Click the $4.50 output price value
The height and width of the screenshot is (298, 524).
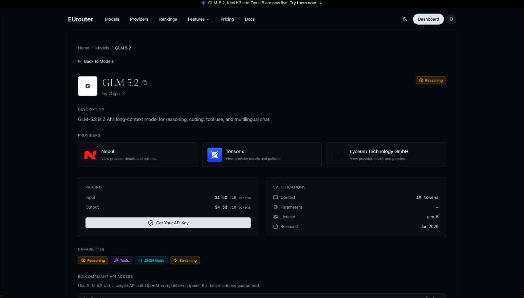tap(221, 207)
